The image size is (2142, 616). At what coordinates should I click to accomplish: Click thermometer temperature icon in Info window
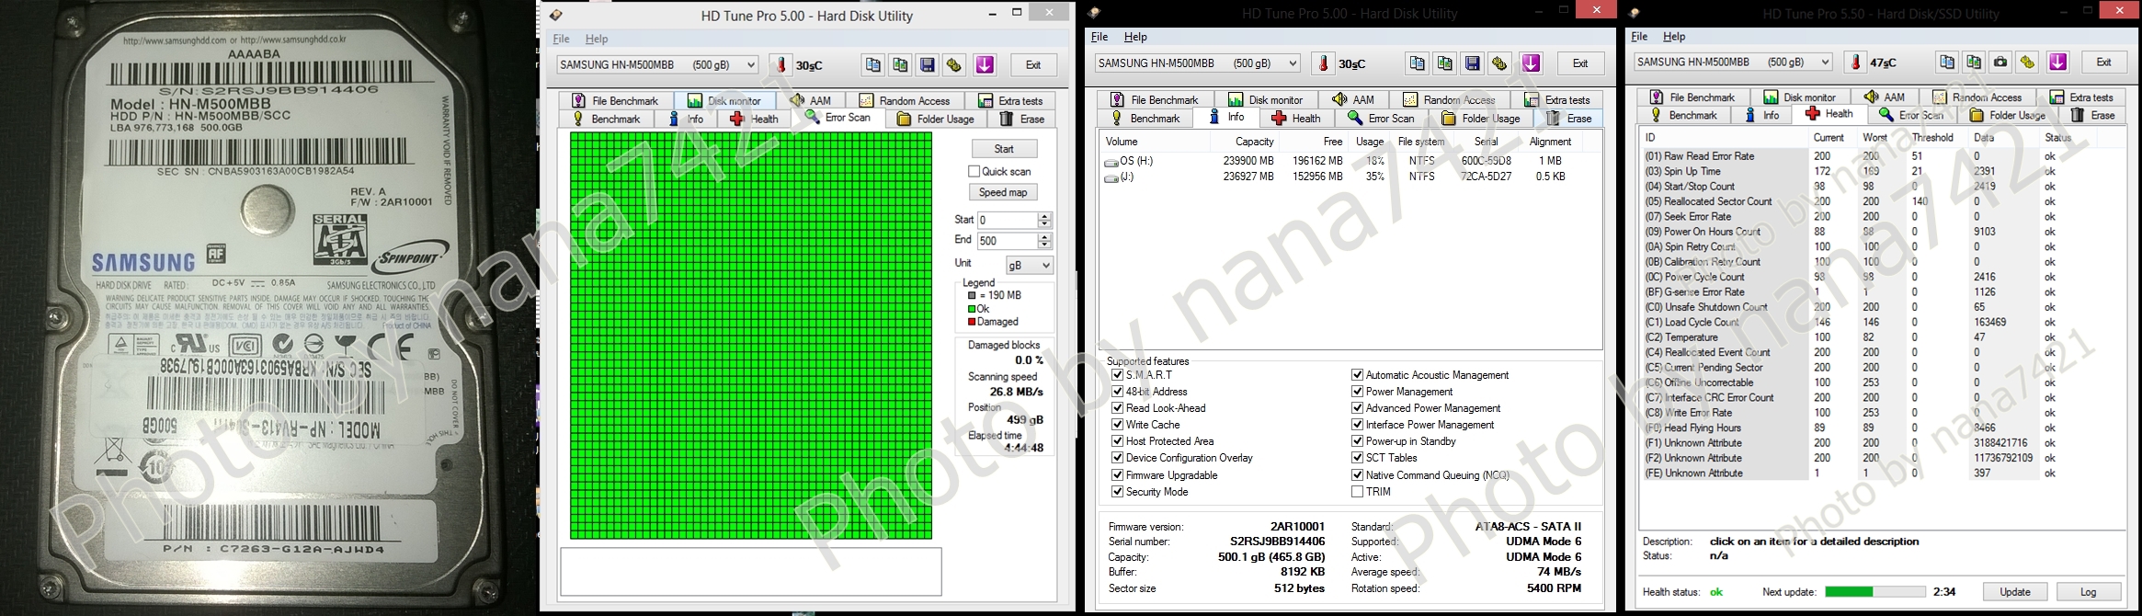click(1325, 63)
